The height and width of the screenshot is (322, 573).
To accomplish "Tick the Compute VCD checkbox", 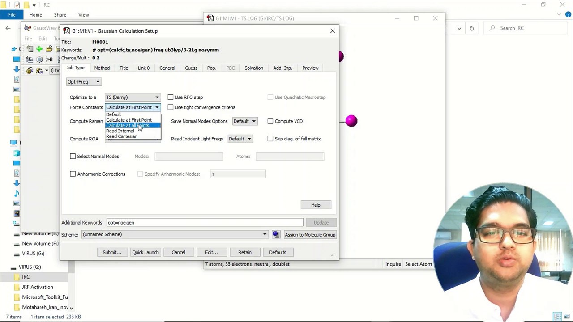I will (270, 121).
